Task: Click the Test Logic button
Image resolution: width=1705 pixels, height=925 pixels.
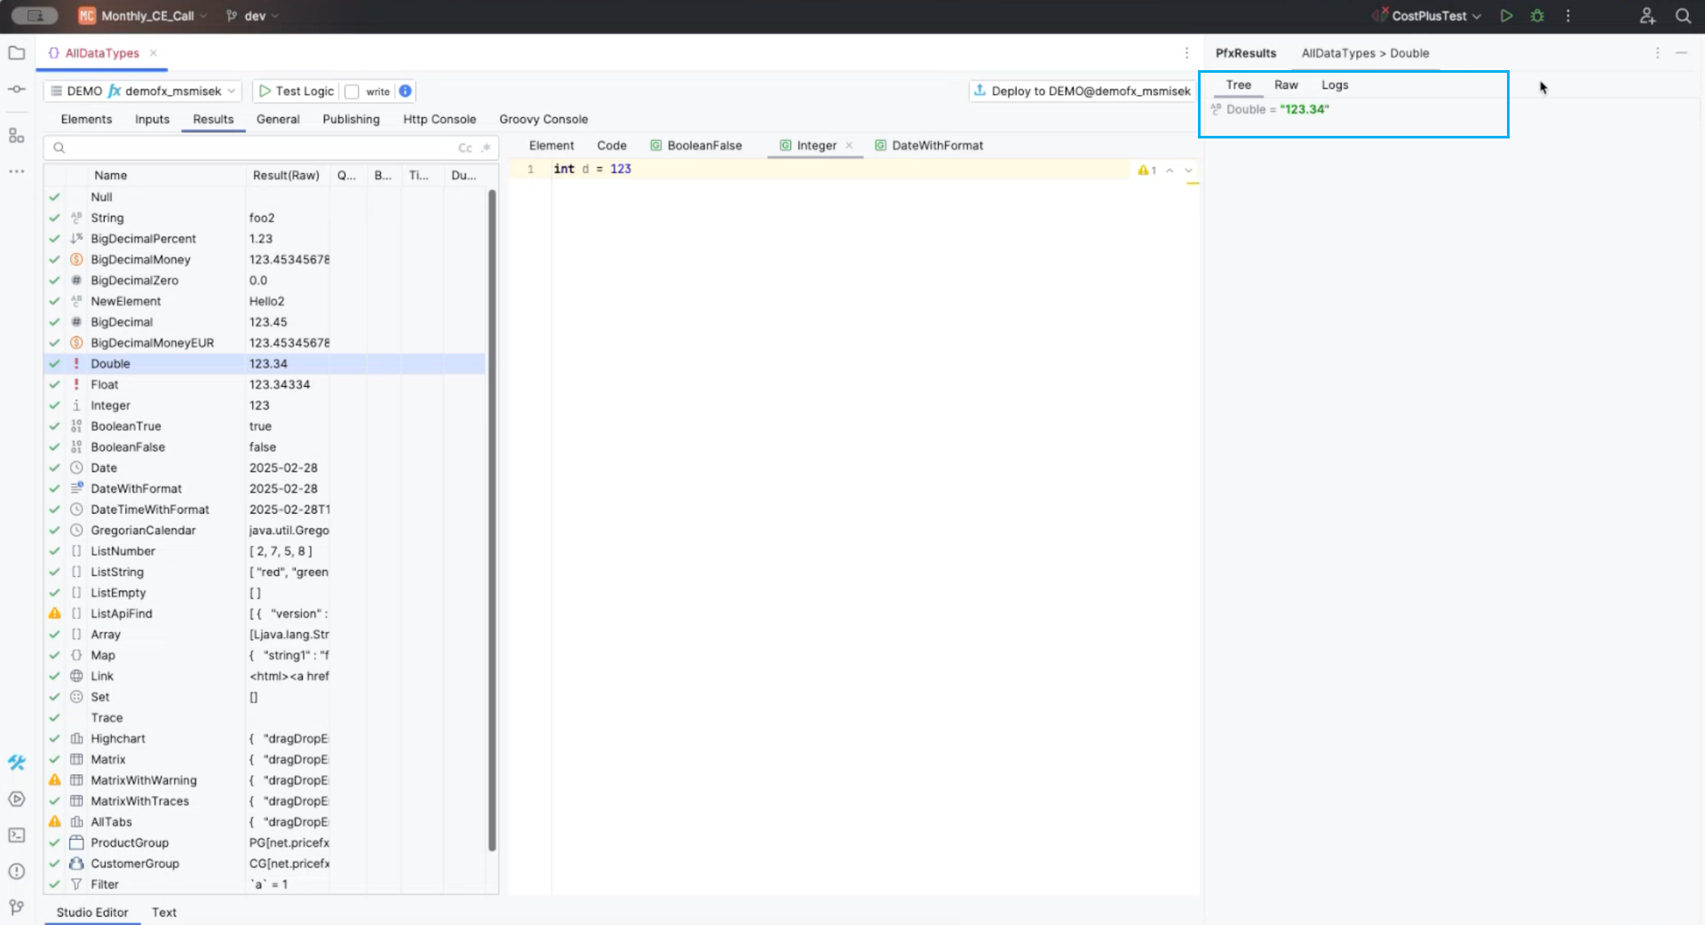Action: click(x=296, y=91)
